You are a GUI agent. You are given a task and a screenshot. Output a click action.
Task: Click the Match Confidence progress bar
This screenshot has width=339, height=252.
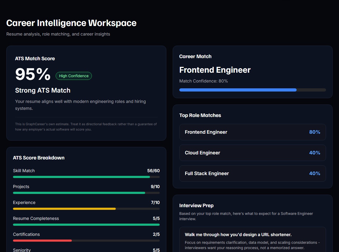point(252,90)
